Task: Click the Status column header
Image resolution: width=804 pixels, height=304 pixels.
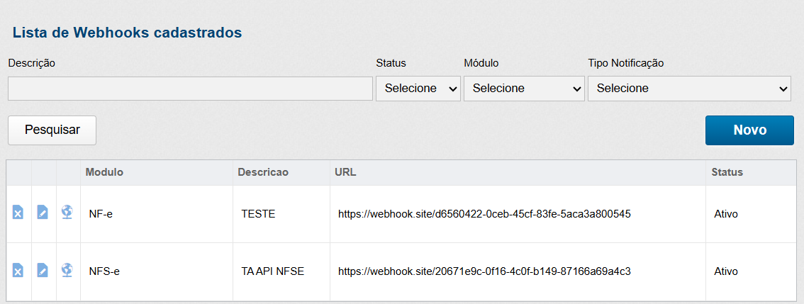Action: 727,172
